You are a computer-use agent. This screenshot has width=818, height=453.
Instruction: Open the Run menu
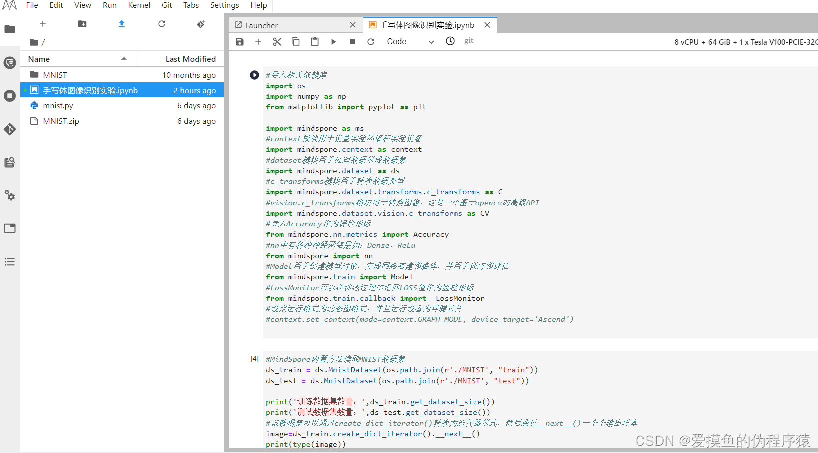(110, 5)
